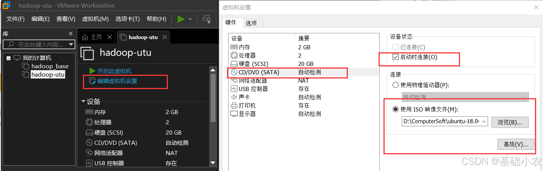Select 内存 row in hardware device list
Viewport: 543px width, 171px height.
coord(304,47)
